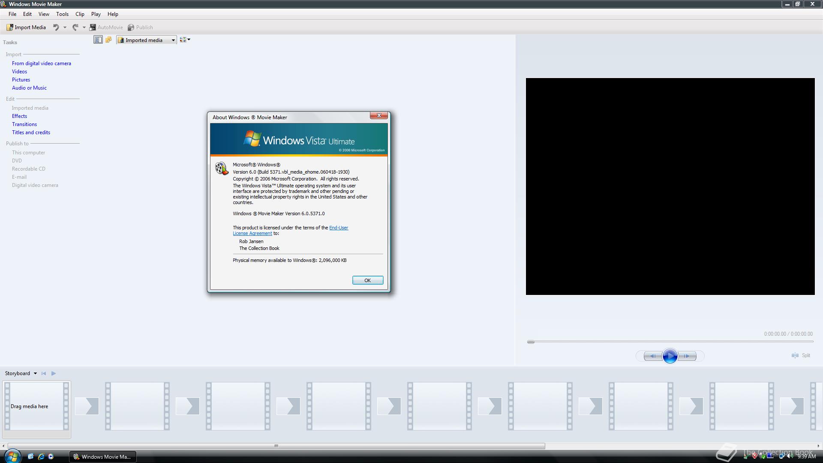Screen dimensions: 823x463
Task: Open the Windows Start orb
Action: pos(12,456)
